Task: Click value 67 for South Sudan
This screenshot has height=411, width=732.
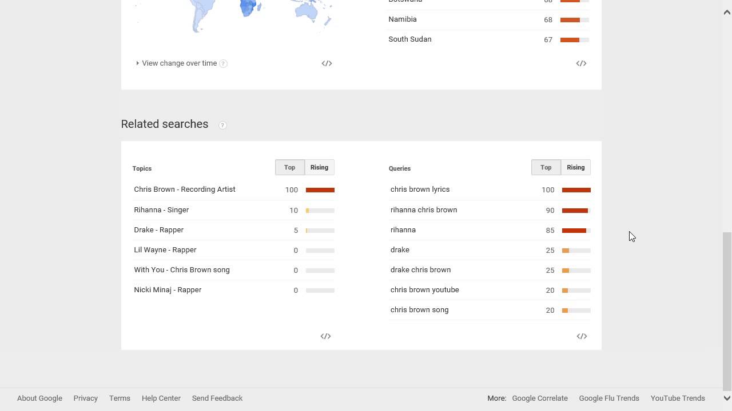Action: coord(548,40)
